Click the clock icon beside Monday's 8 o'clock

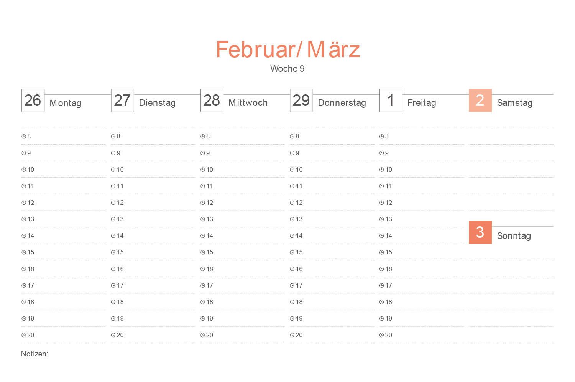[x=24, y=137]
